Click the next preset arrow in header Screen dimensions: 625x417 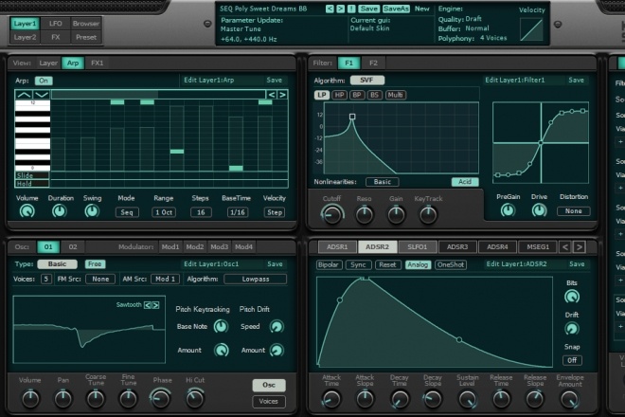click(340, 9)
